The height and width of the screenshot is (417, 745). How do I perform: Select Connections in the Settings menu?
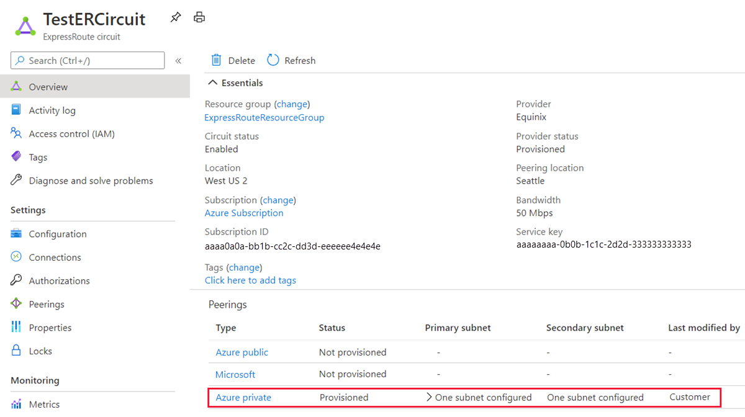pyautogui.click(x=55, y=258)
